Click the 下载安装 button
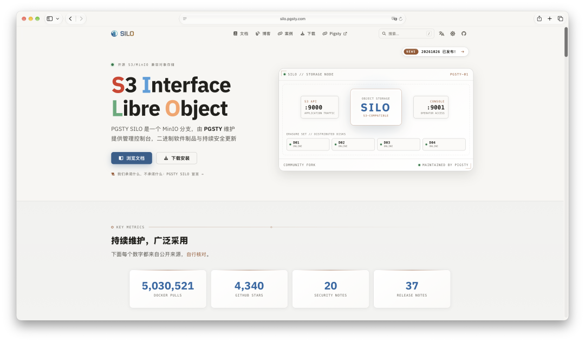The height and width of the screenshot is (342, 585). [x=177, y=158]
